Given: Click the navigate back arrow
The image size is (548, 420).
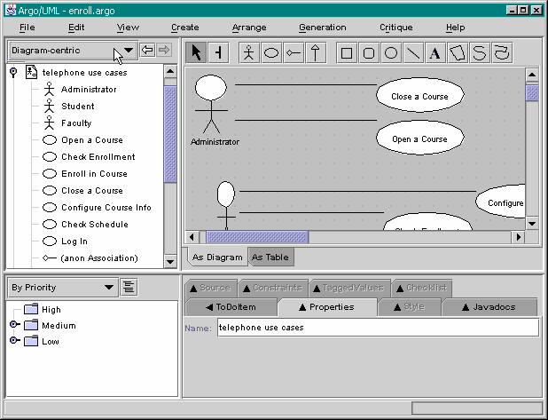Looking at the screenshot, I should tap(147, 50).
